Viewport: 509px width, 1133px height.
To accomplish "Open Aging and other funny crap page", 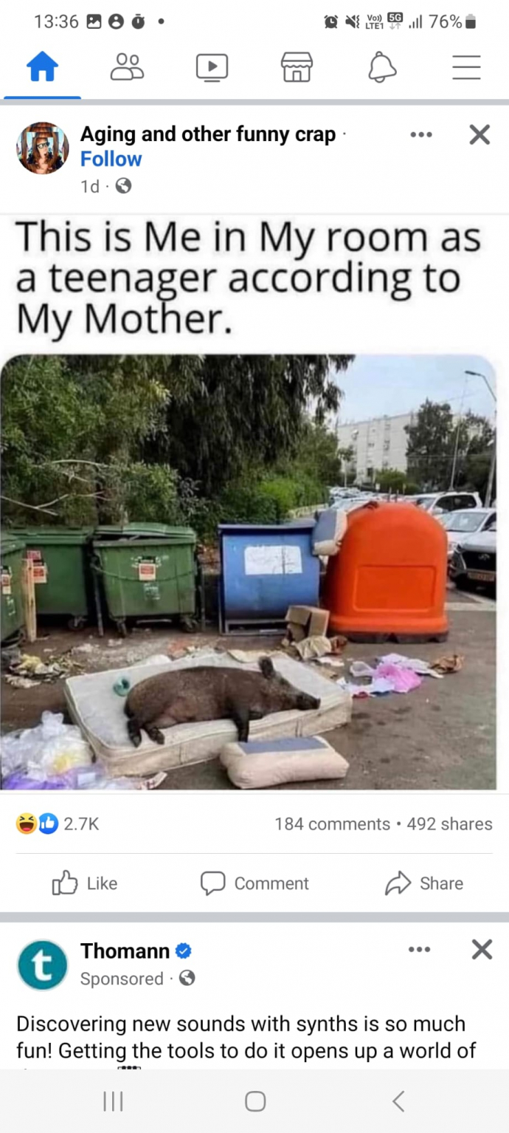I will pos(208,134).
